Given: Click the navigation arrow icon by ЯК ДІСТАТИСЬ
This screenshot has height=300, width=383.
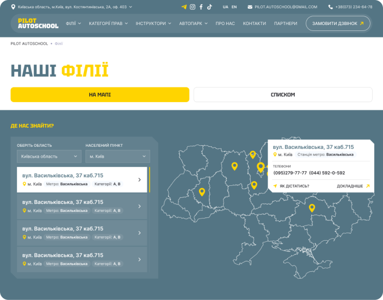Looking at the screenshot, I should (x=275, y=186).
